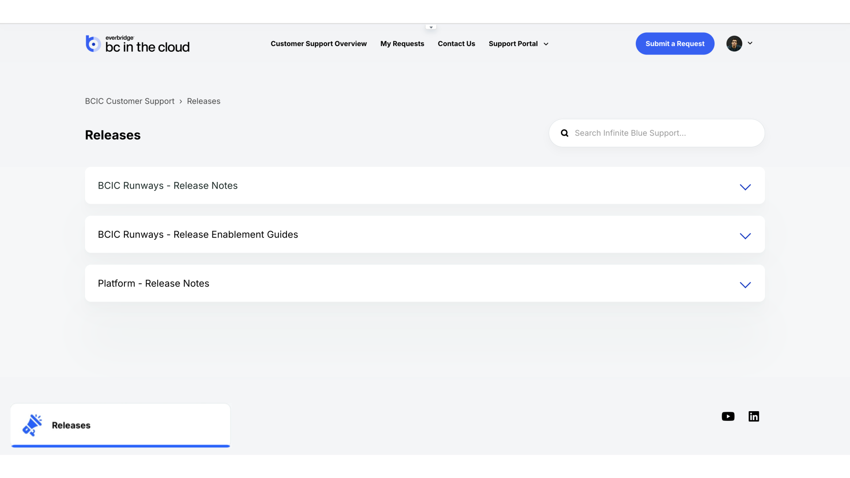Screen dimensions: 850x478
Task: Click Submit a Request button
Action: click(675, 43)
